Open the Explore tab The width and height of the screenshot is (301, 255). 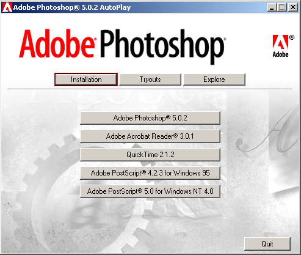214,79
